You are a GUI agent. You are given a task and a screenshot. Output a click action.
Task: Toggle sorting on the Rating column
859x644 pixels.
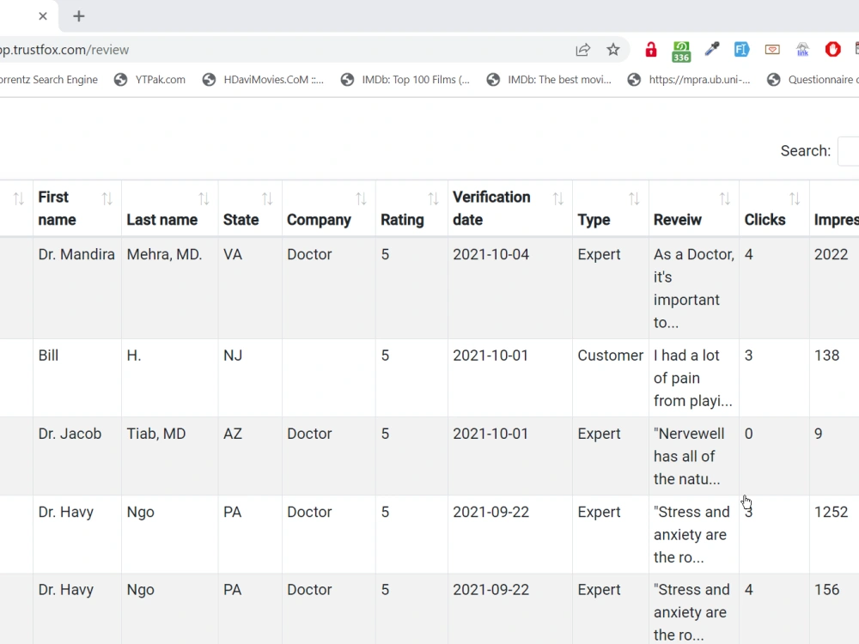coord(434,197)
